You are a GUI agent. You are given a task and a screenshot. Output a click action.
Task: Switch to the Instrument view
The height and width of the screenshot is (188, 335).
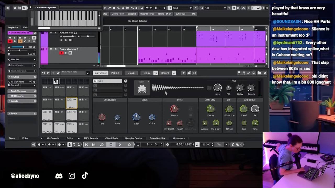[100, 73]
